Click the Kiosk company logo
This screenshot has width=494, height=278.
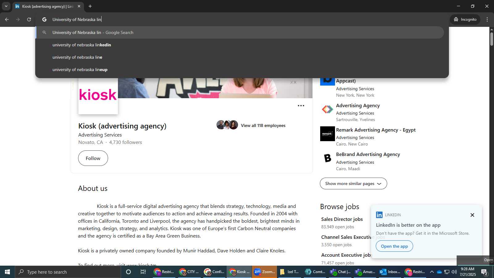(x=98, y=95)
